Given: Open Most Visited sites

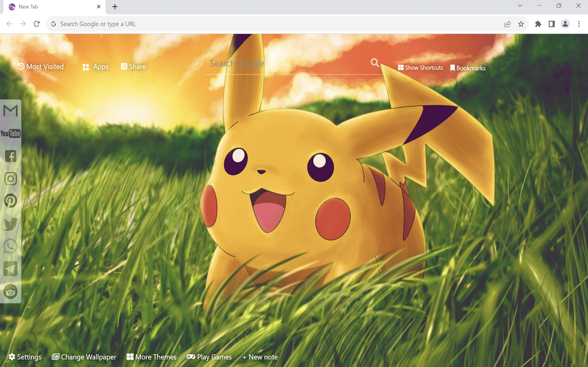Looking at the screenshot, I should [x=40, y=67].
